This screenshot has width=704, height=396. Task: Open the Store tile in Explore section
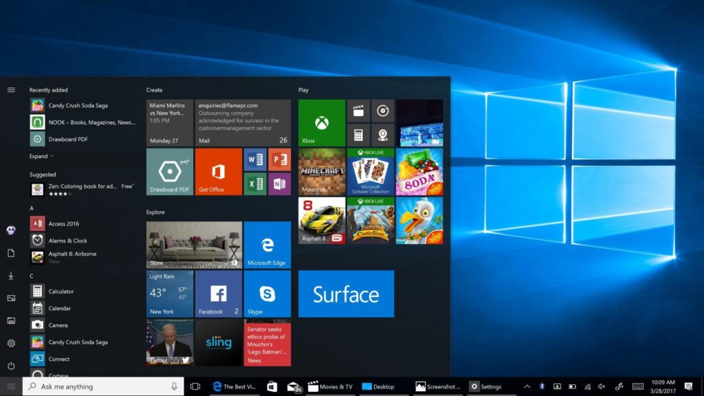[x=194, y=244]
